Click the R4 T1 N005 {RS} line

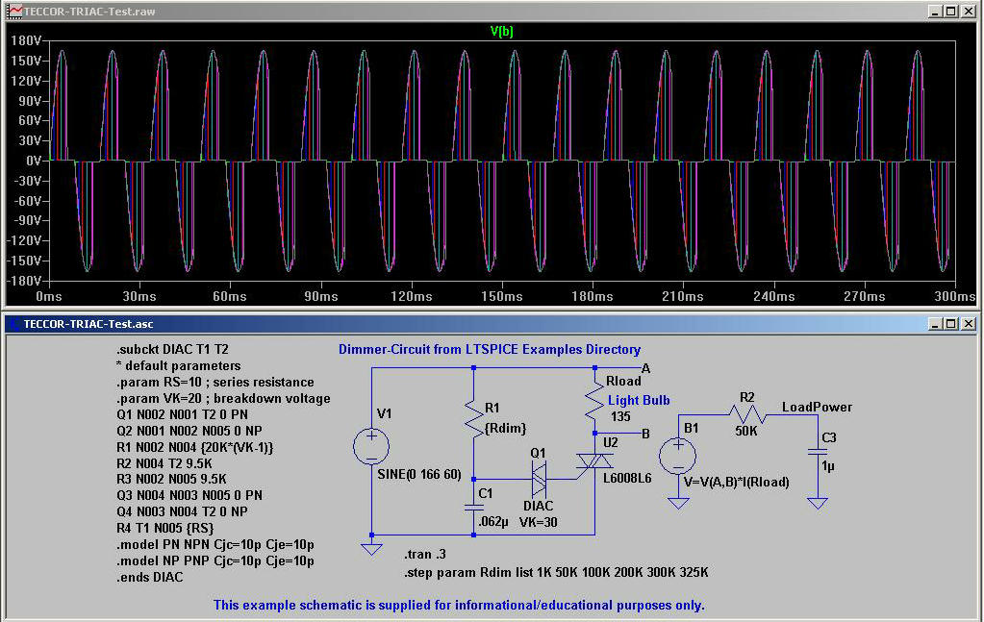click(x=165, y=528)
